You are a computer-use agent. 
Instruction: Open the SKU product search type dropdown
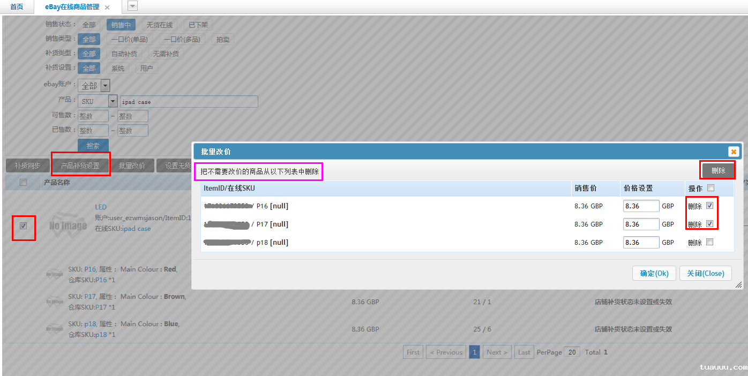point(112,101)
